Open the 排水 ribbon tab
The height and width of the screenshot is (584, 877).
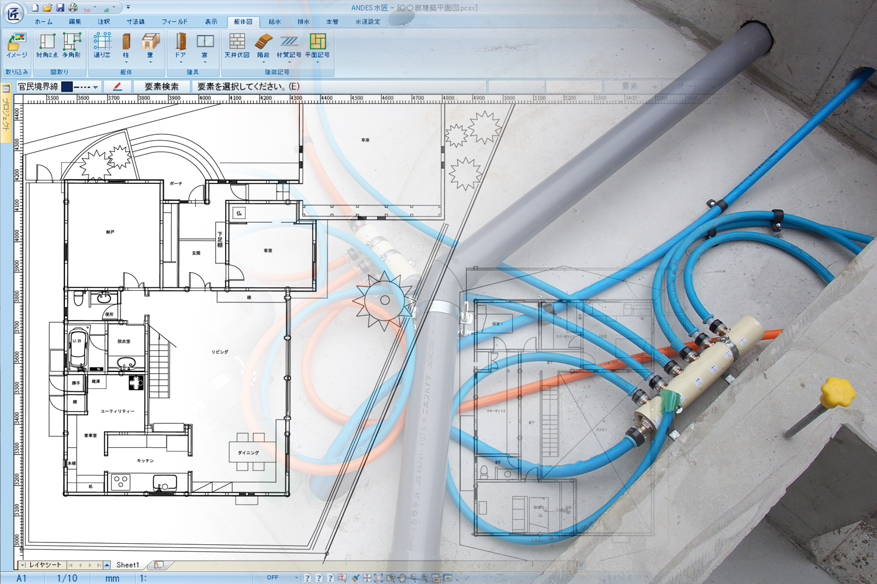tap(303, 22)
